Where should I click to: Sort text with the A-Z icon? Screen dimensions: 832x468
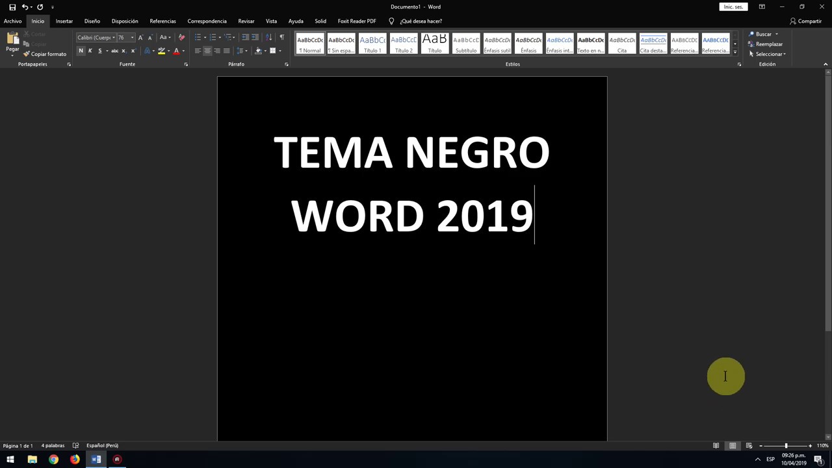(x=269, y=37)
